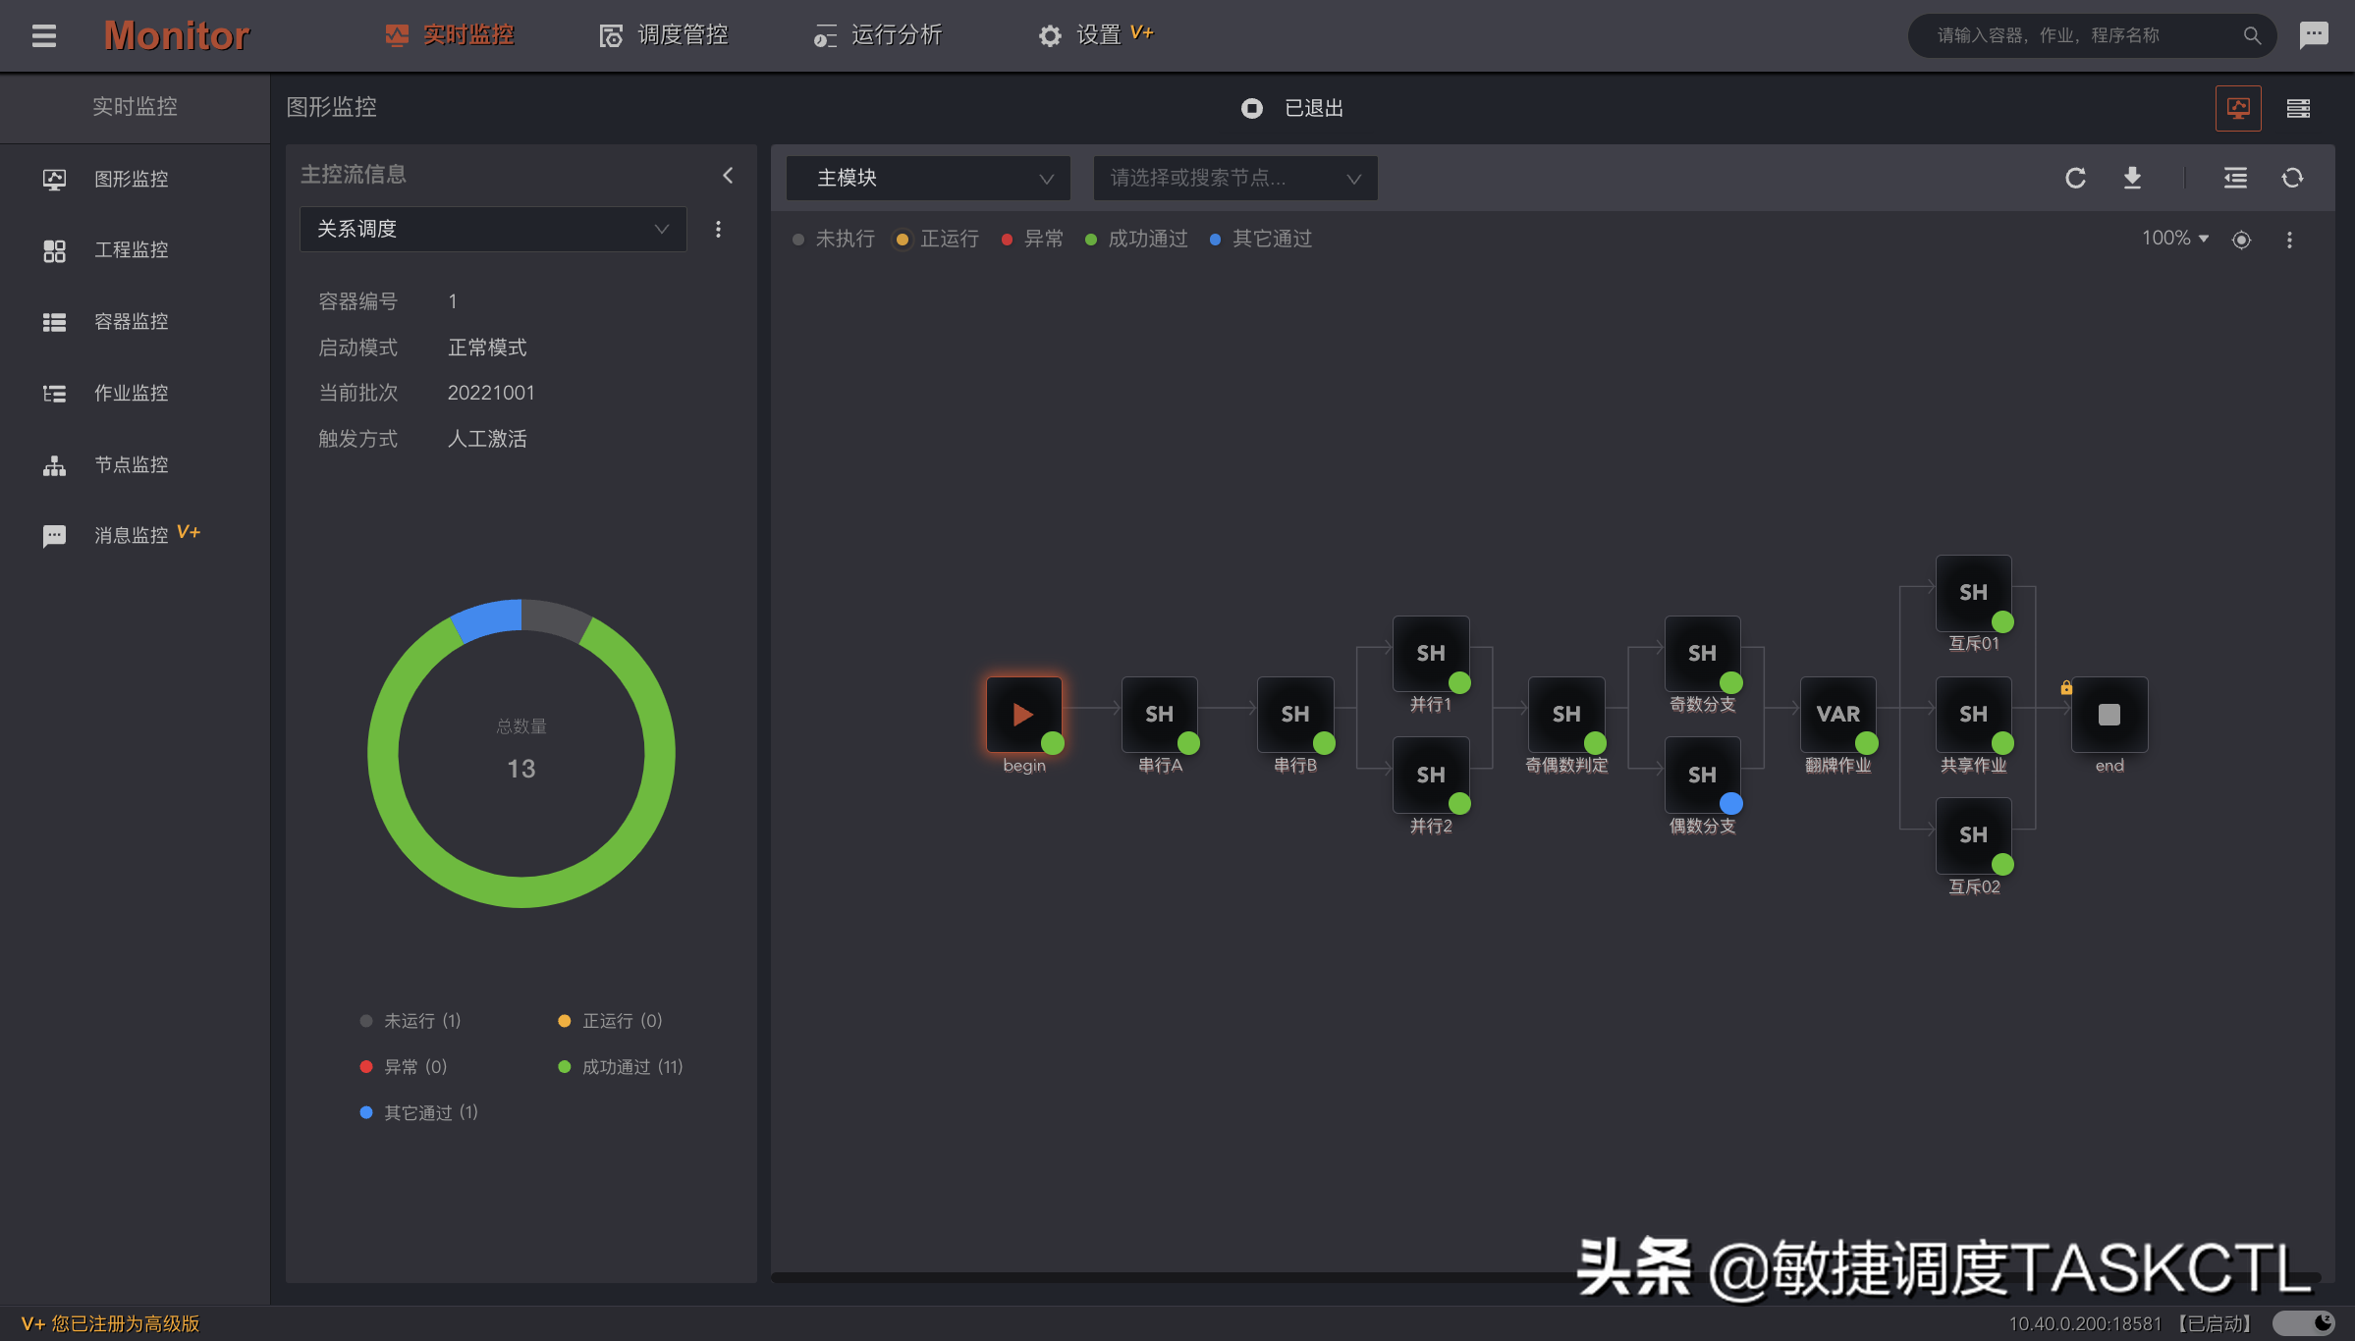Click the donut chart blue segment
The width and height of the screenshot is (2355, 1341).
pyautogui.click(x=488, y=619)
